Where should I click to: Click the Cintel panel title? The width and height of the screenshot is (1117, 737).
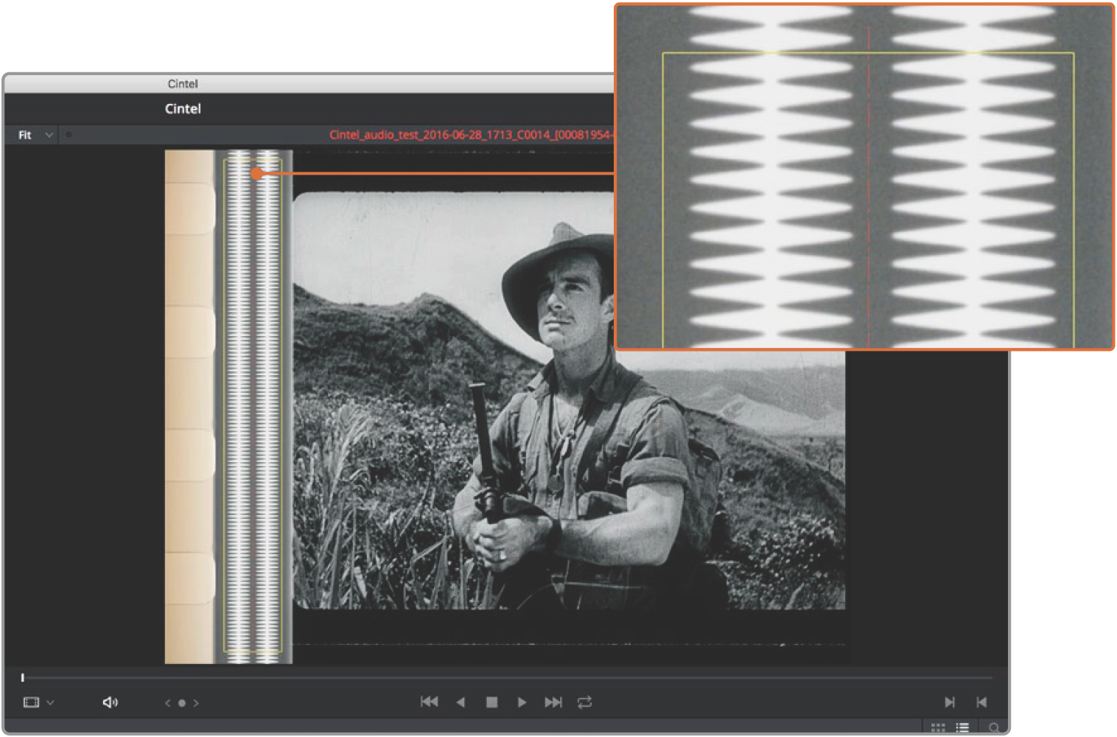coord(183,108)
